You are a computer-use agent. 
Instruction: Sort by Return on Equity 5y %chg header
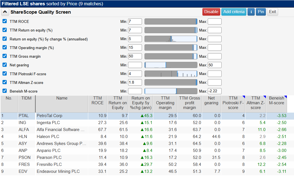tap(141, 104)
